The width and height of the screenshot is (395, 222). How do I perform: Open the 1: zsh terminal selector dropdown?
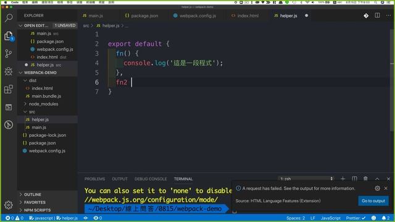[306, 179]
